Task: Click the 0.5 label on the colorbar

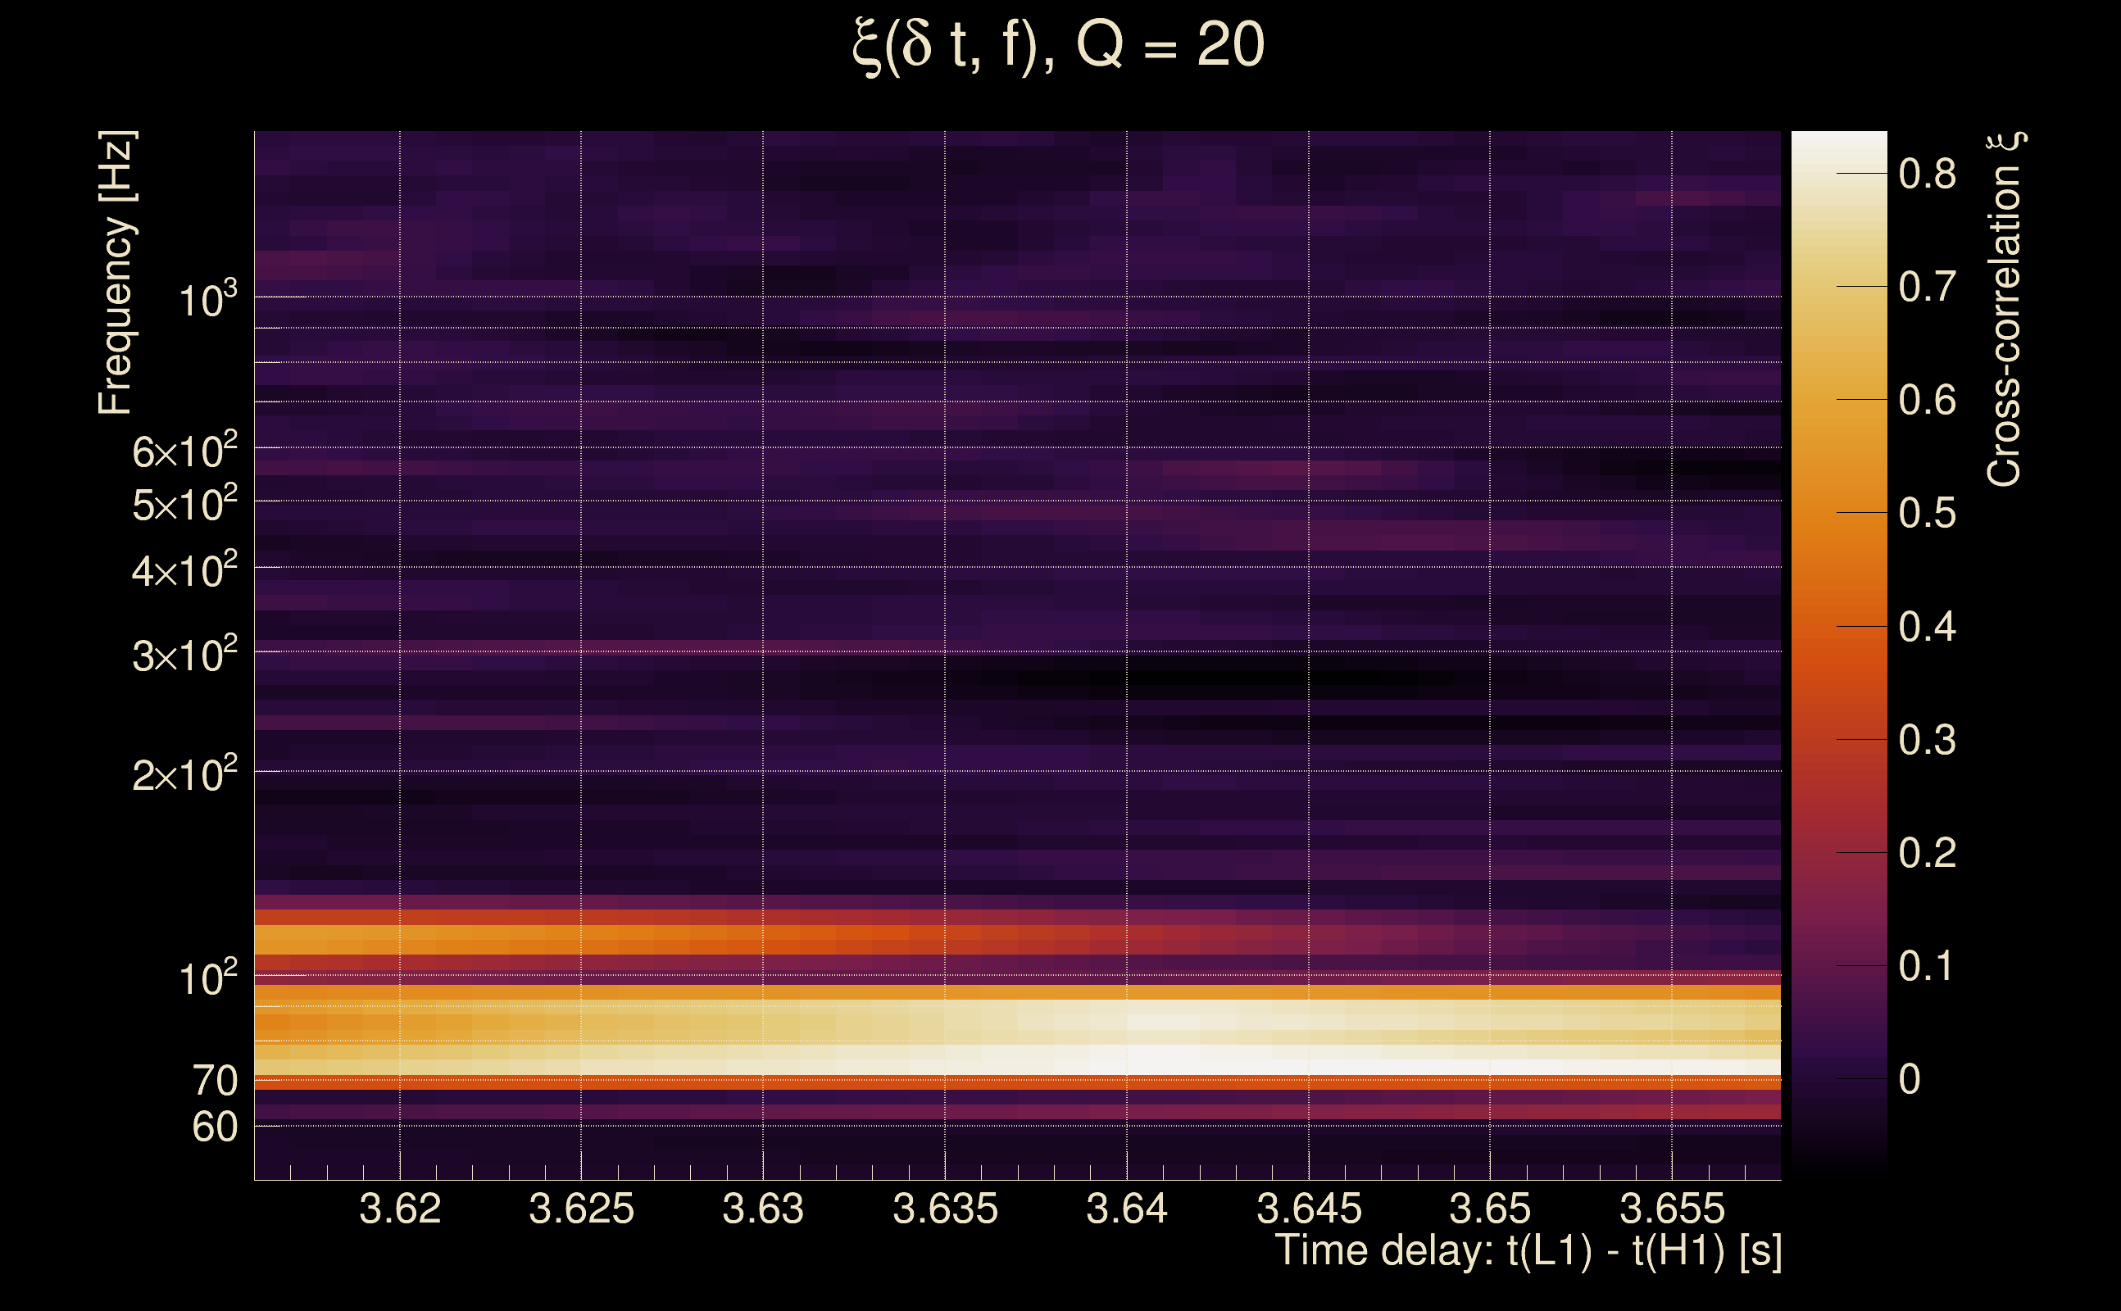Action: pyautogui.click(x=1927, y=513)
